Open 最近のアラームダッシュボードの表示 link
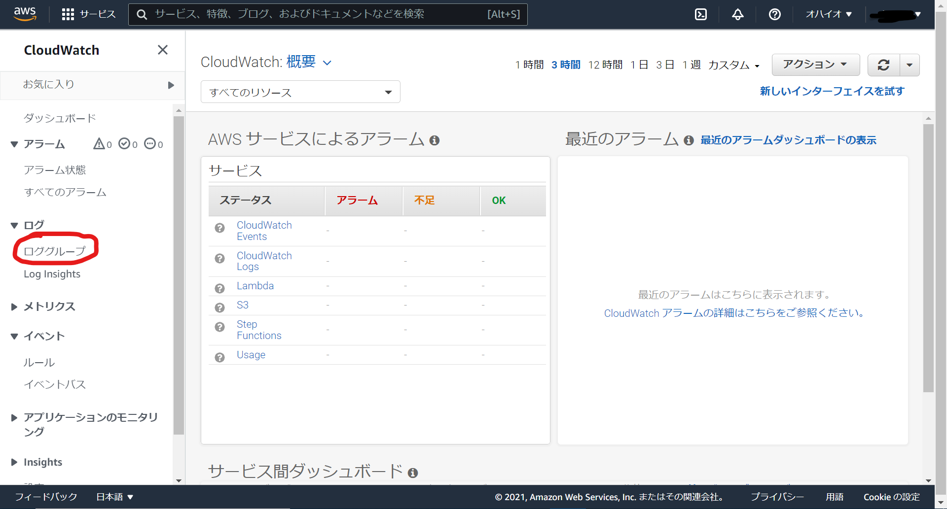The image size is (947, 509). tap(788, 140)
